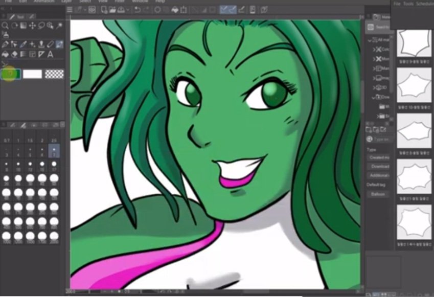434x297 pixels.
Task: Click the Fill bucket icon in command bar
Action: 175,10
